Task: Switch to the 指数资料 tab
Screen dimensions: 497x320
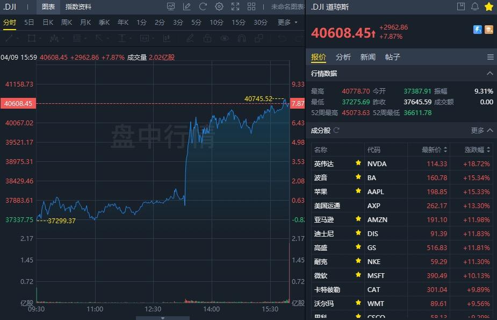Action: pos(78,6)
